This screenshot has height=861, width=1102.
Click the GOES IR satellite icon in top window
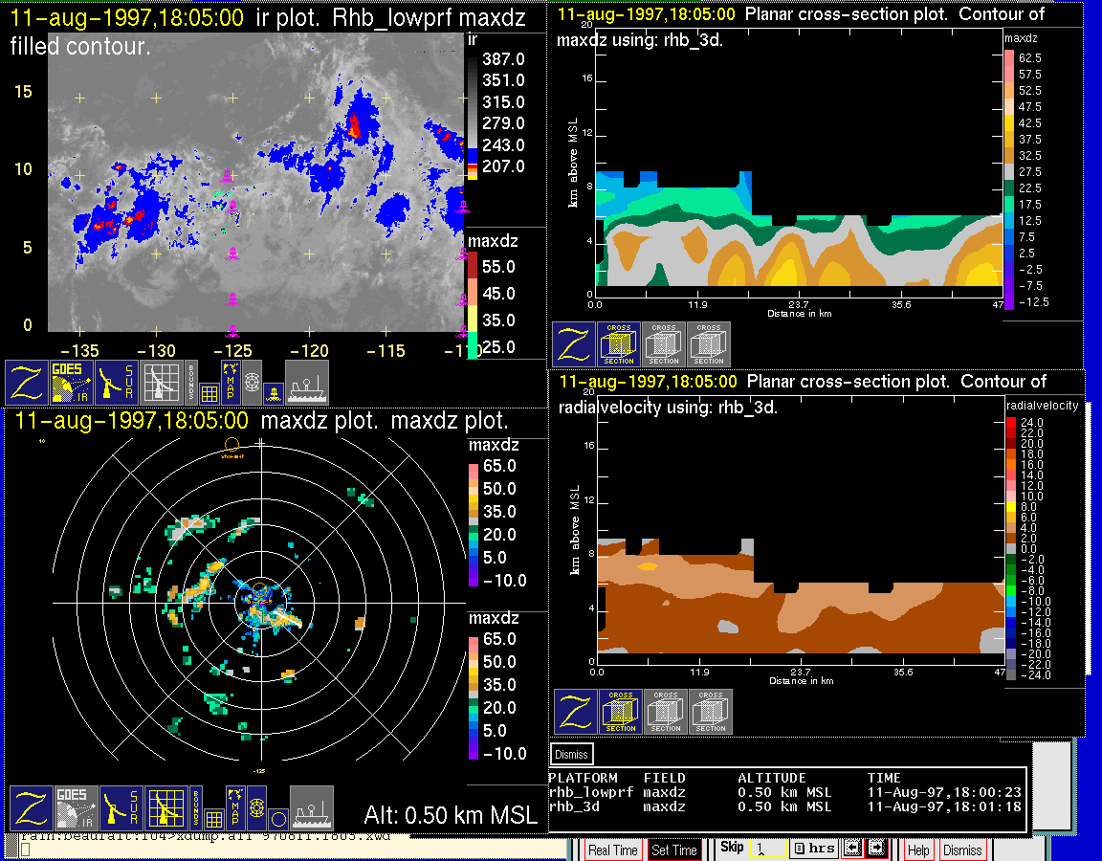(73, 382)
